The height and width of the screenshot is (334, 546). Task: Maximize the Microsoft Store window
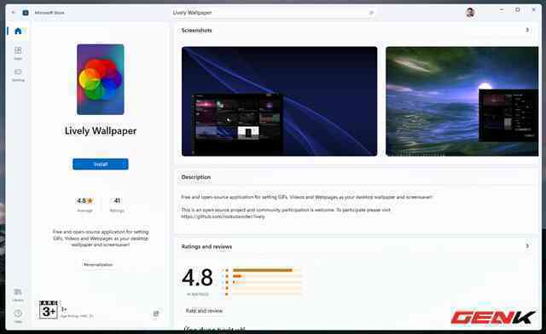coord(518,10)
